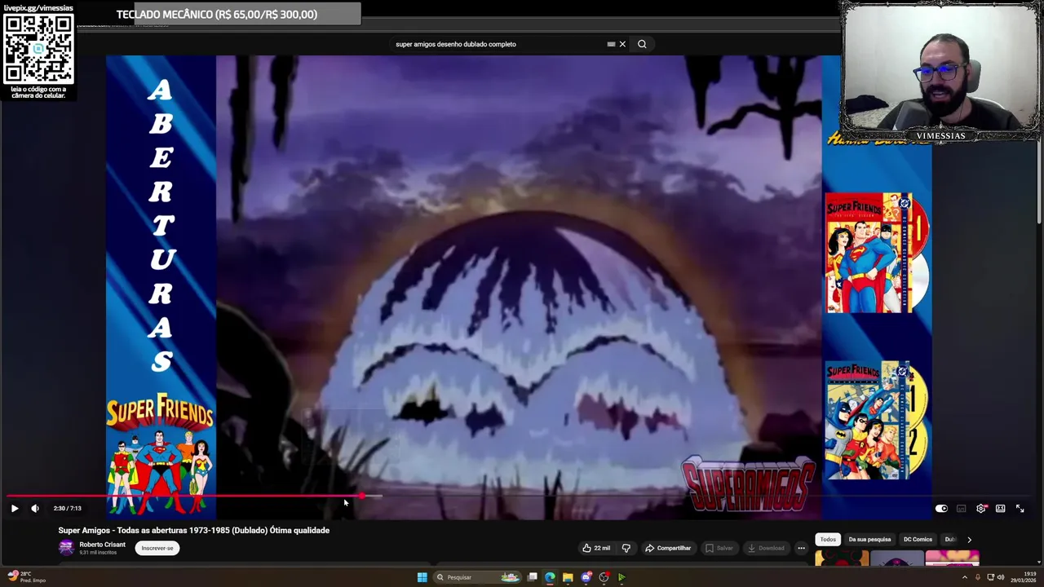
Task: Open Roberto Crisant channel avatar
Action: (66, 547)
